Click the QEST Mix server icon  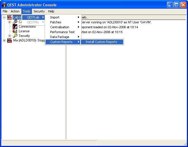click(x=10, y=40)
